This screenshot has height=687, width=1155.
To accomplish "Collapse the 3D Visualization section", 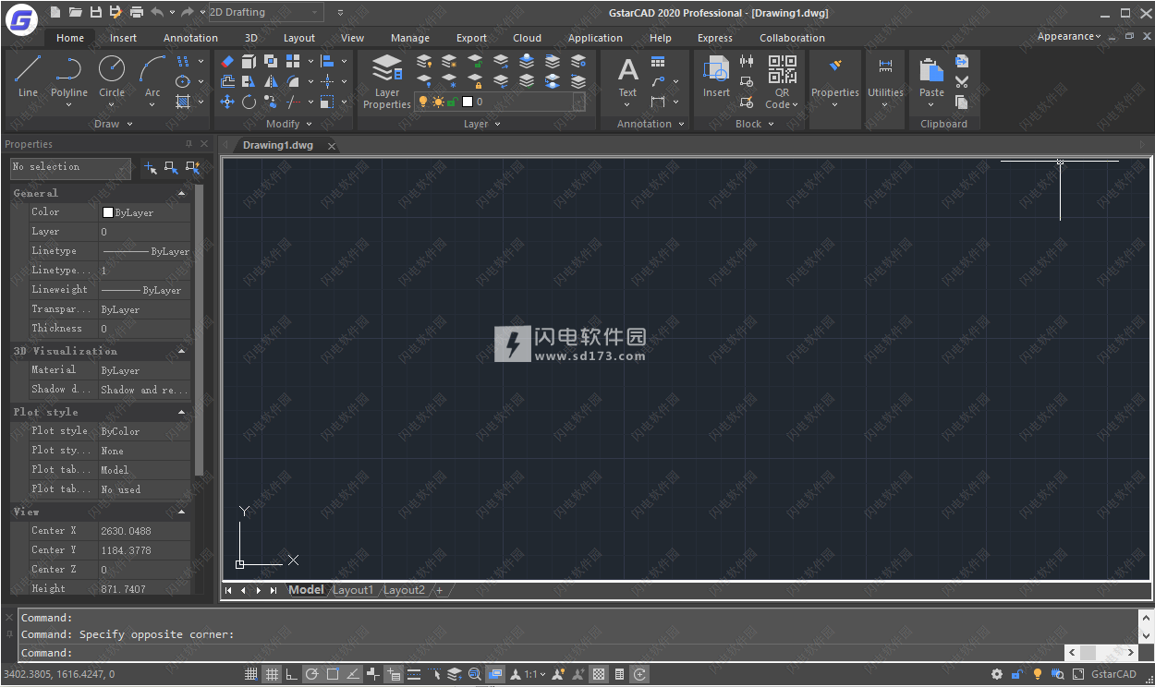I will [x=181, y=351].
